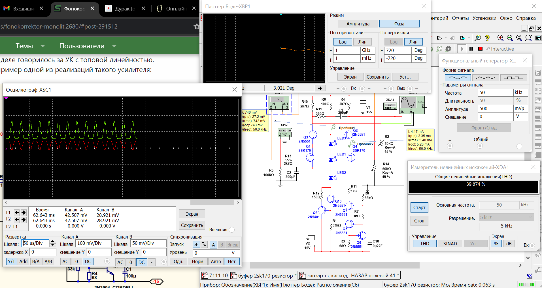The image size is (542, 288).
Task: Switch Bode plotter to Амплитуда mode
Action: click(358, 24)
